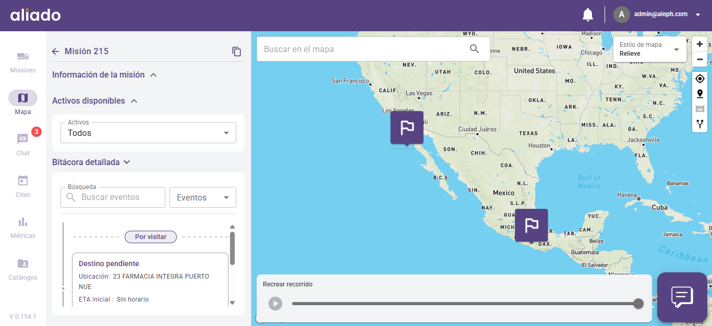
Task: Click the location pin map tool
Action: point(699,94)
